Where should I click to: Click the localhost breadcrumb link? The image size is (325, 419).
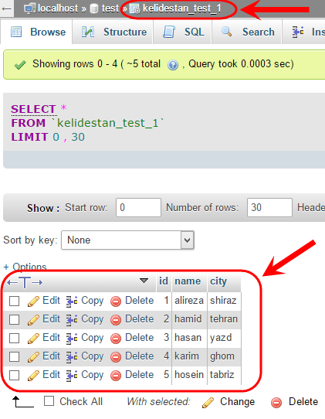58,9
